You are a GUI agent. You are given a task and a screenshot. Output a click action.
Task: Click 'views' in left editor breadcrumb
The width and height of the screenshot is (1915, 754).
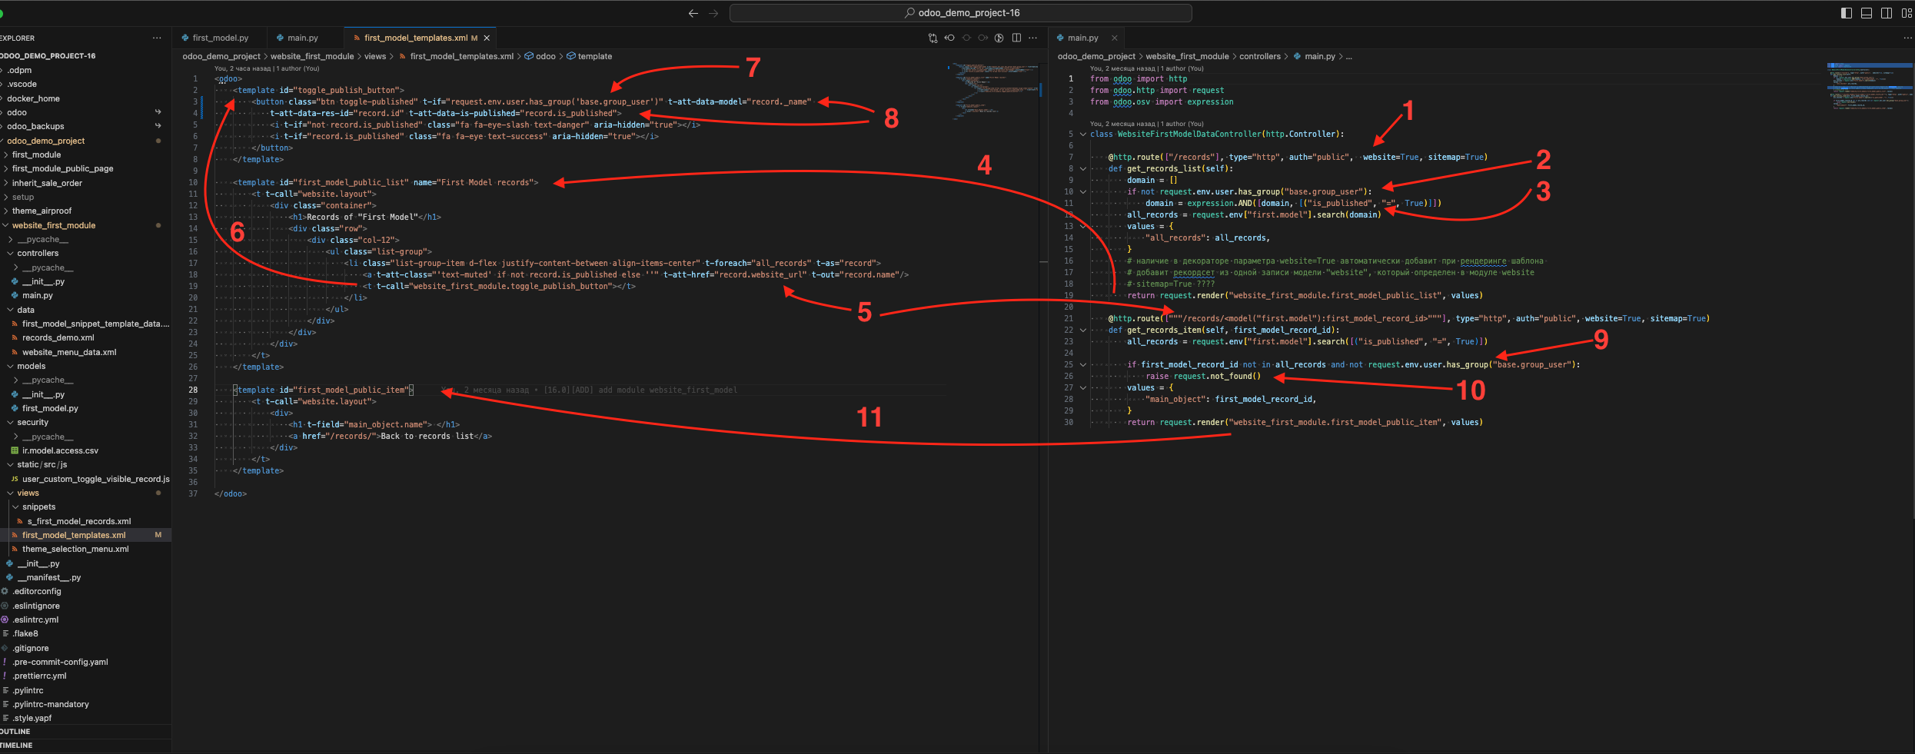coord(375,56)
